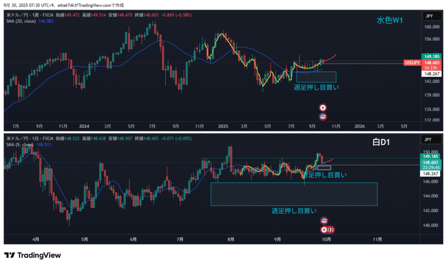Select the 水色W1 text annotation

(390, 20)
